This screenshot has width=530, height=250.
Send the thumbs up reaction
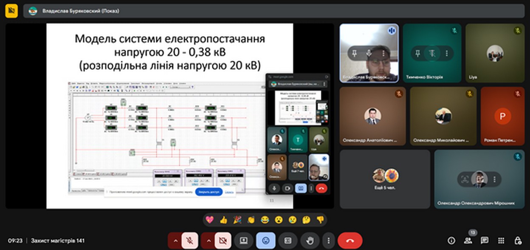[x=223, y=220]
